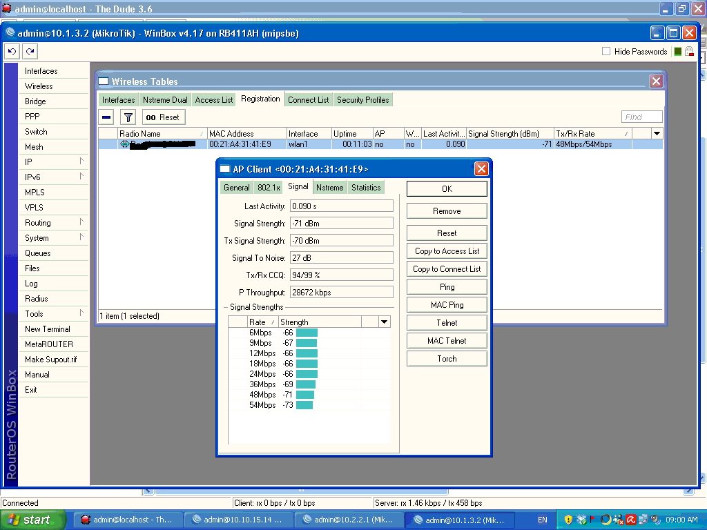
Task: Toggle the Hide Passwords checkbox
Action: (606, 52)
